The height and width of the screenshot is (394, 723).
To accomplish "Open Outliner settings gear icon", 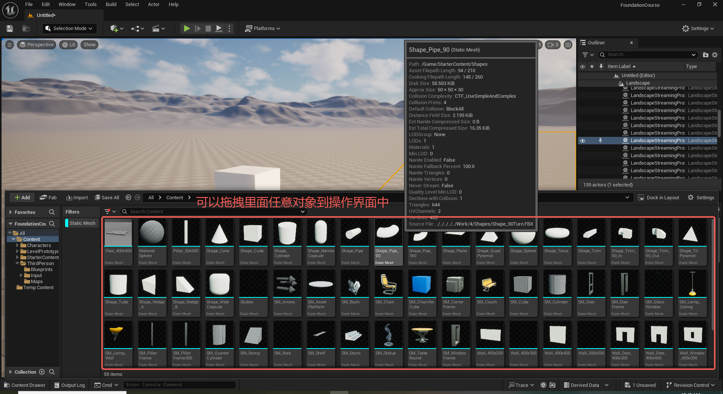I will click(x=715, y=55).
